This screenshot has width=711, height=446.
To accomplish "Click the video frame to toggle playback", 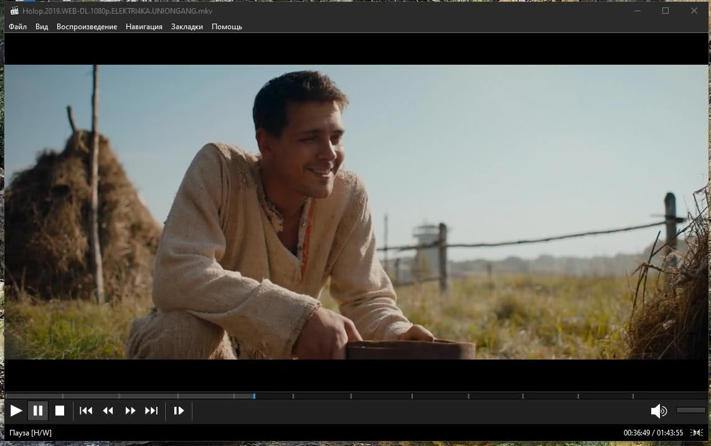I will [x=356, y=211].
